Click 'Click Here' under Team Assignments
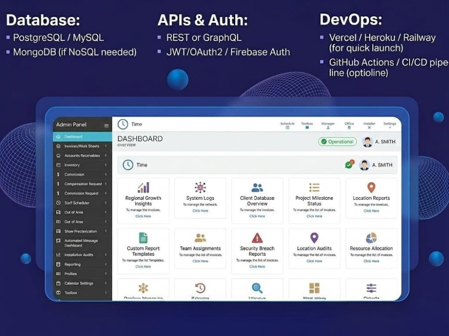The image size is (449, 336). pyautogui.click(x=200, y=261)
